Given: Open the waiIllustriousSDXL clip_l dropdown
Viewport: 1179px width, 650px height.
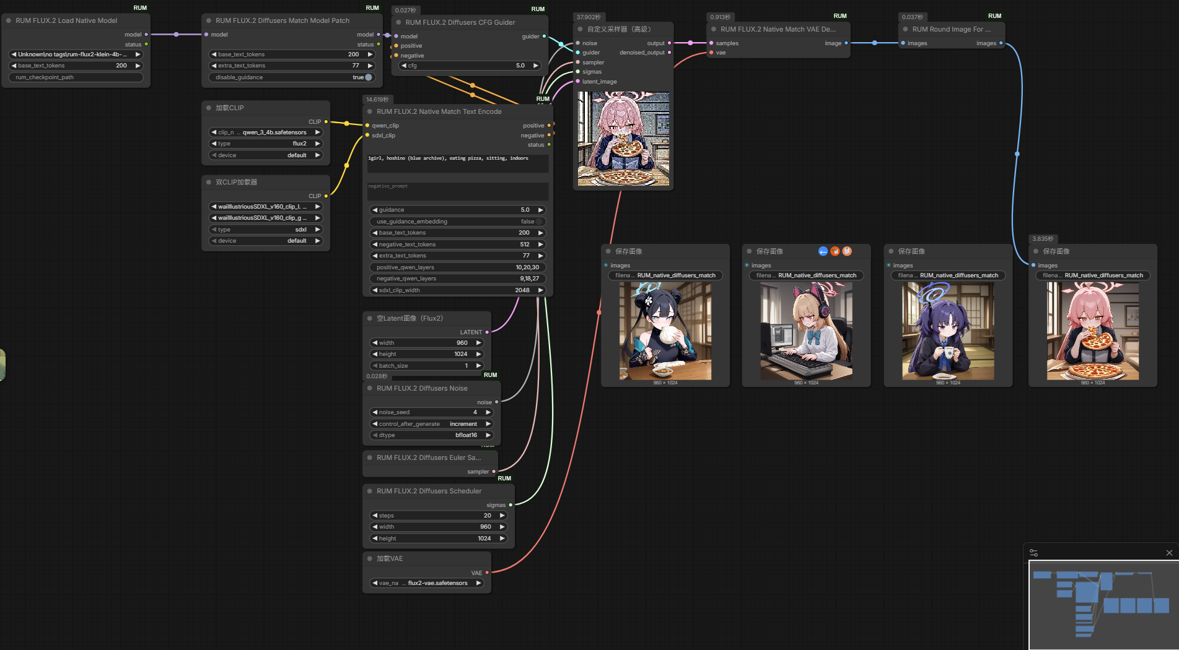Looking at the screenshot, I should [265, 207].
